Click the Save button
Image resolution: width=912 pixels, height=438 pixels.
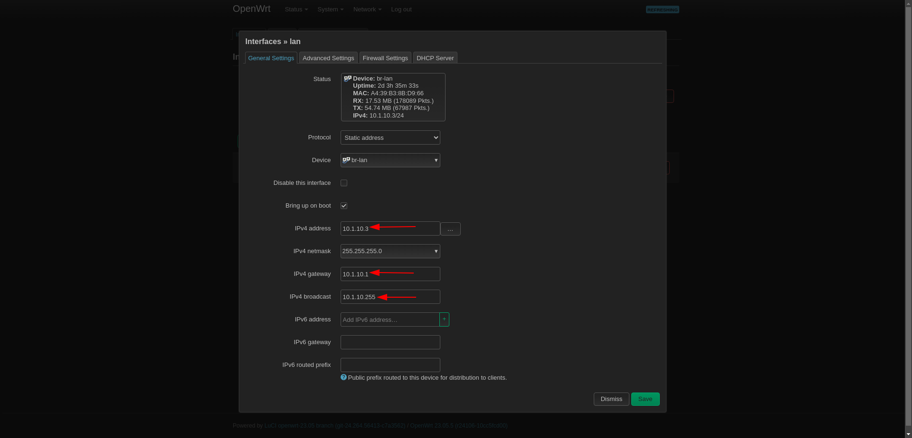pyautogui.click(x=645, y=399)
